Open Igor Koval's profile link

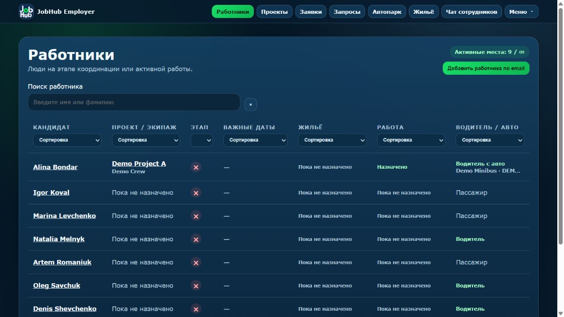(x=51, y=193)
